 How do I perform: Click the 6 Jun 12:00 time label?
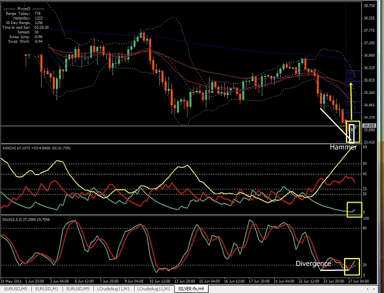(84, 281)
